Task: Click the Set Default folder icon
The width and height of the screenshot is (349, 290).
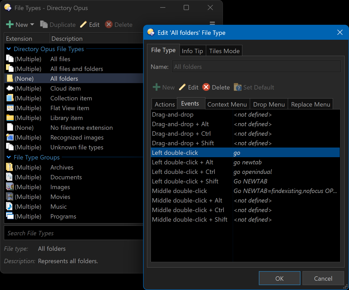Action: tap(238, 87)
